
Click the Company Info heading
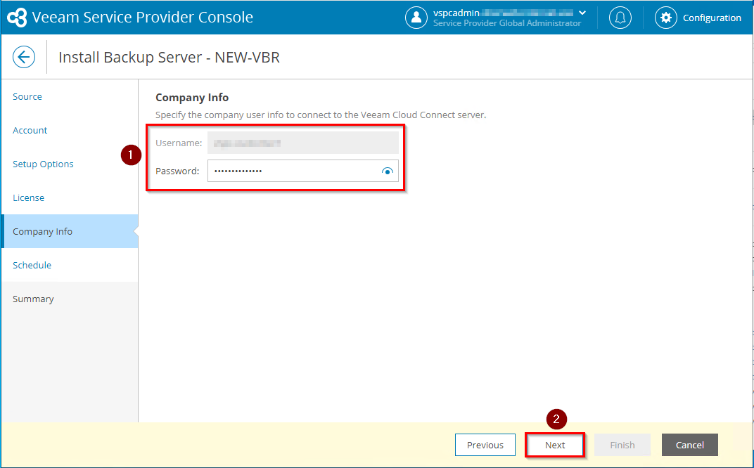[192, 98]
